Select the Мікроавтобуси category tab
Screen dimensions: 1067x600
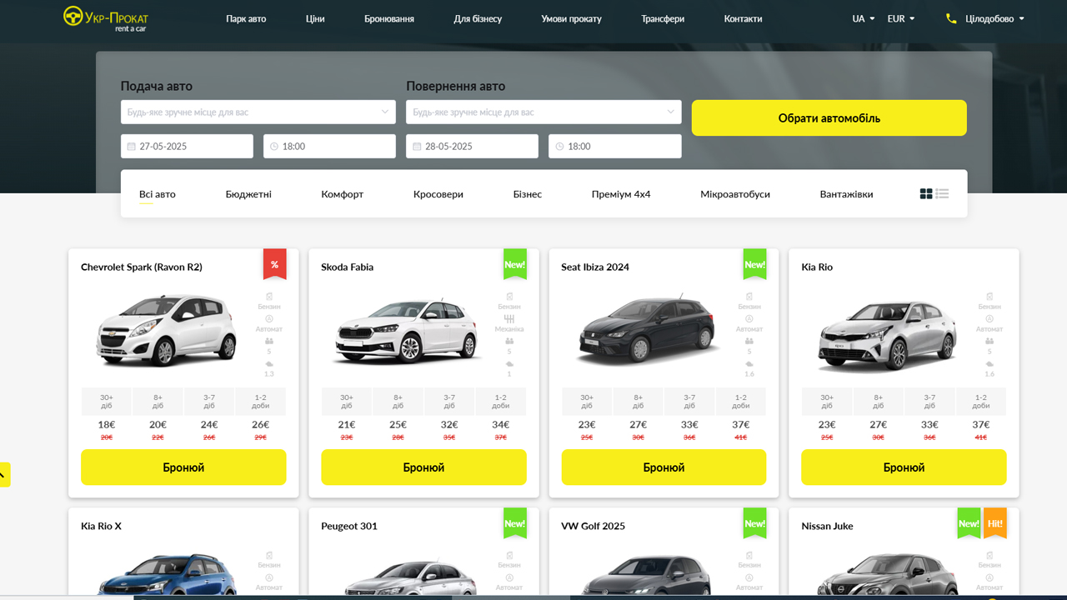point(735,194)
